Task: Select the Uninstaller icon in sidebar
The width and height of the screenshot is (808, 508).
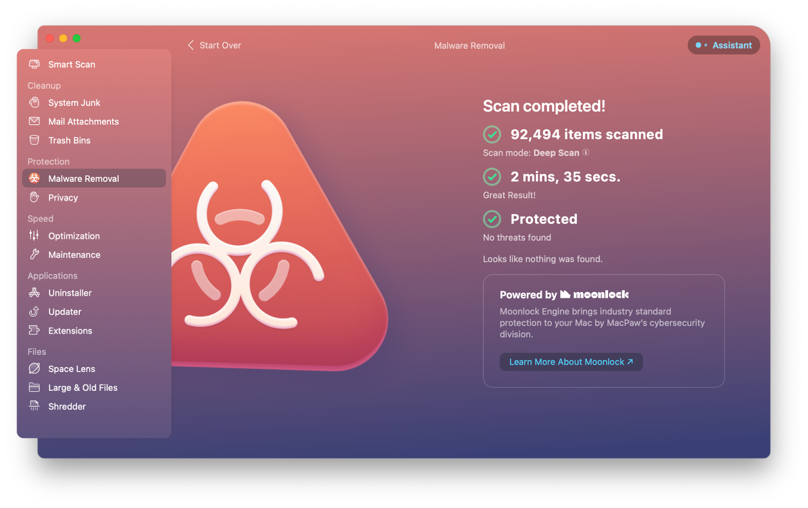Action: 34,293
